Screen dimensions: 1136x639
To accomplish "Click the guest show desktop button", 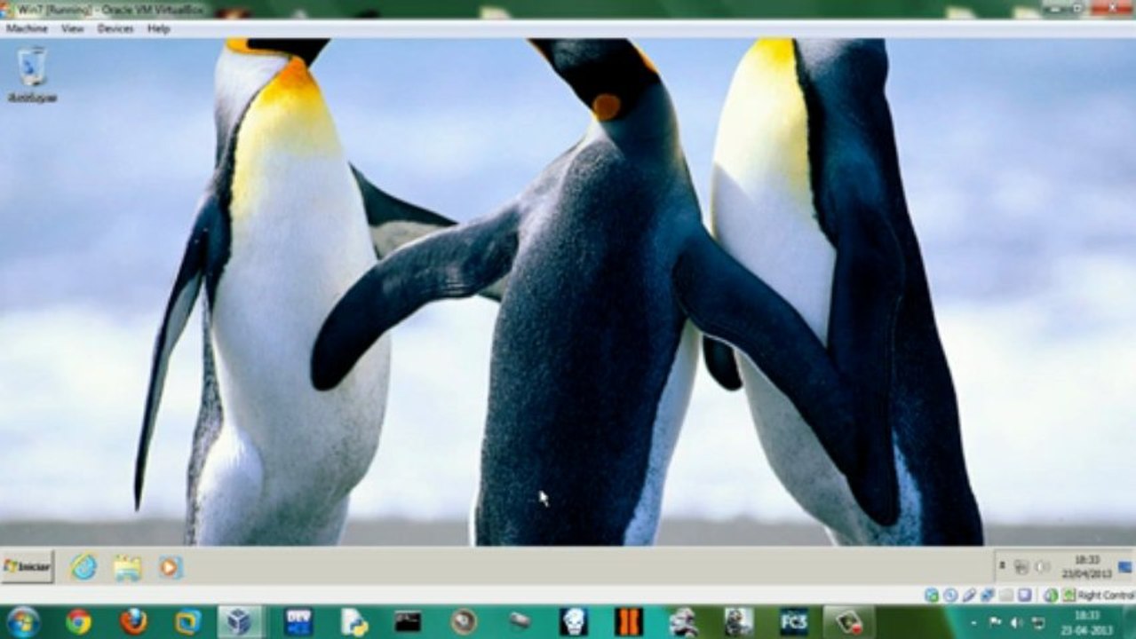I will pyautogui.click(x=1126, y=566).
